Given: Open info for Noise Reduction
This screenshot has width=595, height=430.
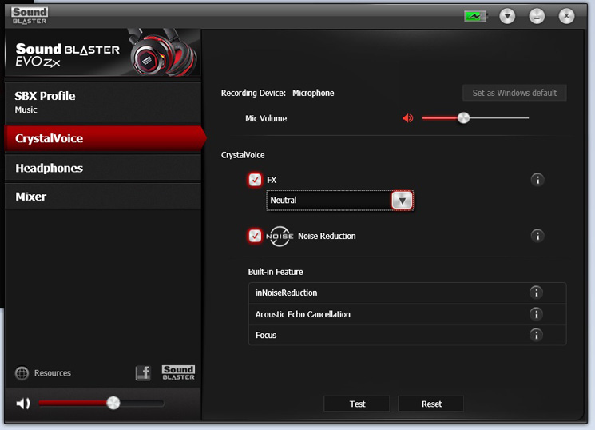Looking at the screenshot, I should (537, 236).
